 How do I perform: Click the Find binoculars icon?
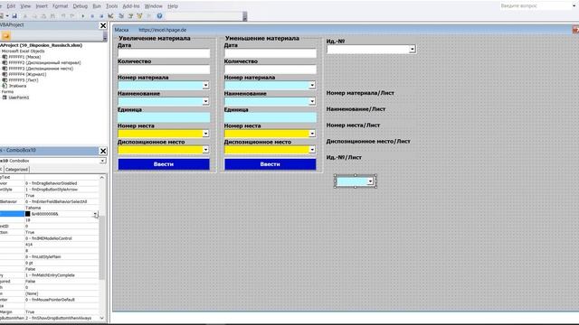coord(52,16)
